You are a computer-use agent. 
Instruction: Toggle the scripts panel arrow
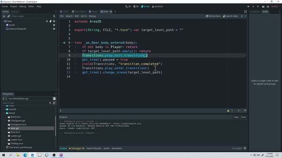click(61, 111)
